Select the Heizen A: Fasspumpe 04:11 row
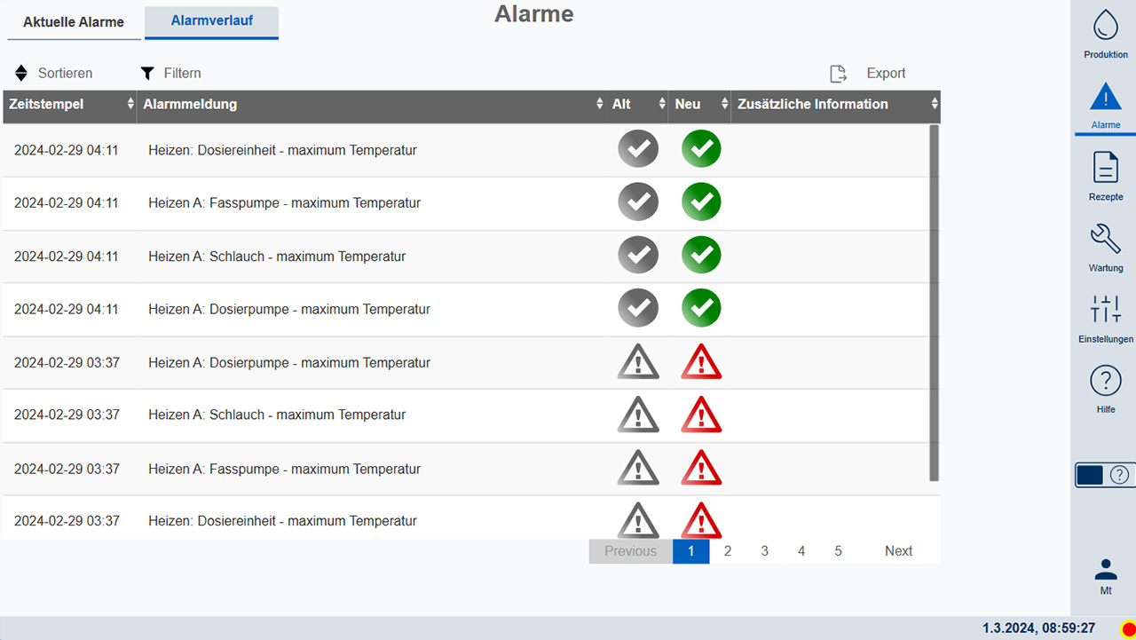1136x640 pixels. [x=284, y=203]
